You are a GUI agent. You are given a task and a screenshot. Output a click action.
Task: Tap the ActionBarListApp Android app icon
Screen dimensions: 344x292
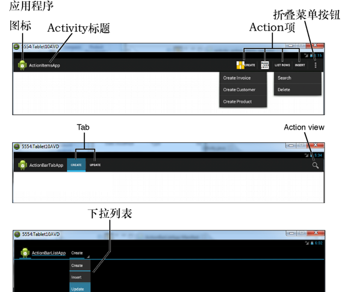[25, 253]
